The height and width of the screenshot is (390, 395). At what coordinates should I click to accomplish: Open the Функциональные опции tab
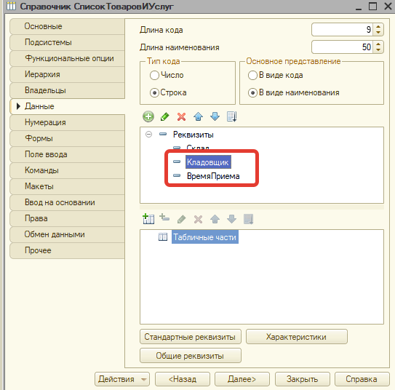point(67,58)
